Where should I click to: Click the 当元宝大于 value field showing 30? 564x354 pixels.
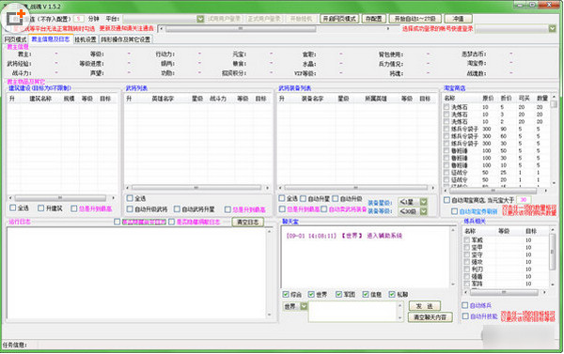(524, 200)
